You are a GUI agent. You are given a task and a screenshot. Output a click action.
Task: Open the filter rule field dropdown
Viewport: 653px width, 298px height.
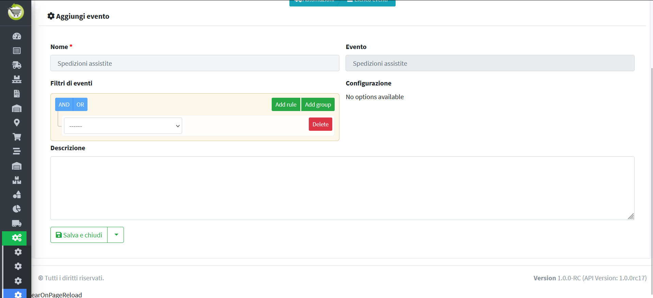123,126
